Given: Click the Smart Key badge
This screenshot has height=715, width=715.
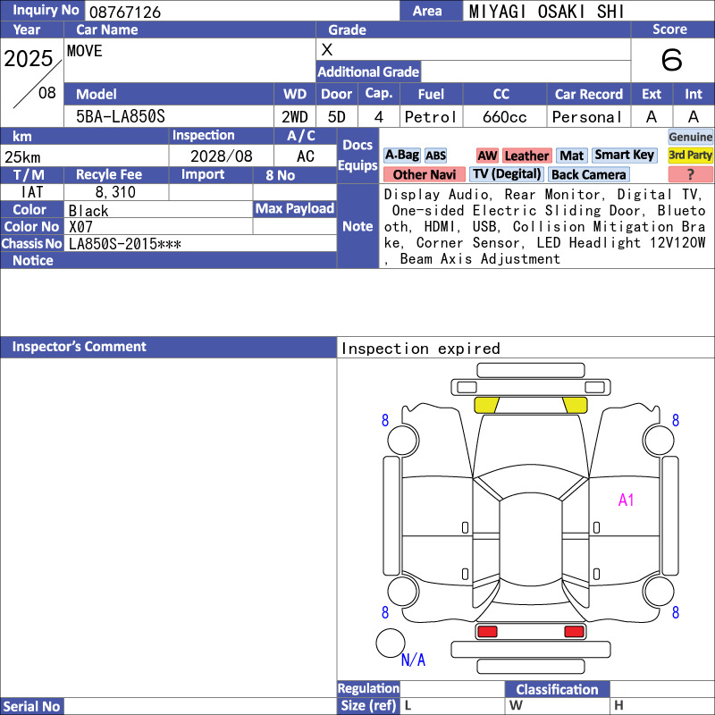Looking at the screenshot, I should tap(624, 156).
